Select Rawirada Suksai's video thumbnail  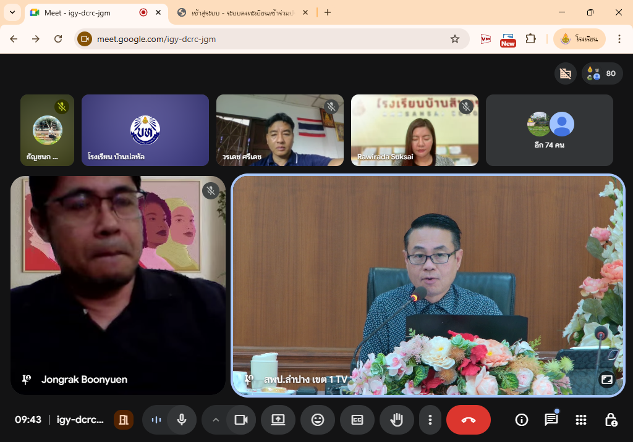pos(414,130)
